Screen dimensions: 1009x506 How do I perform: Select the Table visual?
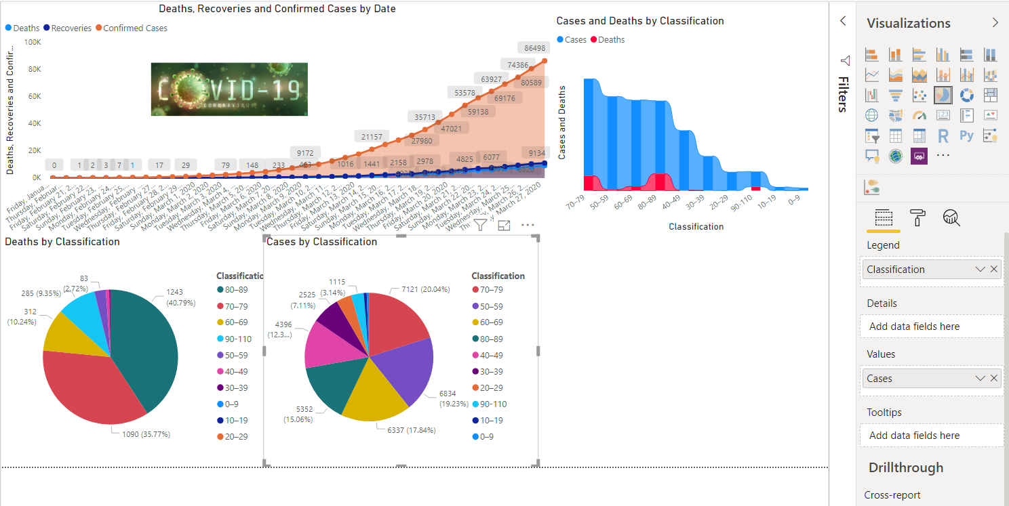pos(896,136)
